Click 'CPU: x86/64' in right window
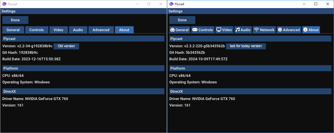Image resolution: width=334 pixels, height=133 pixels. 180,76
